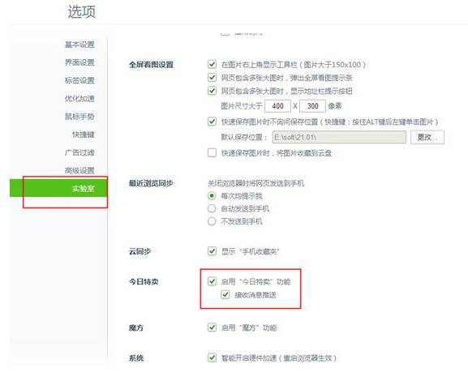Open 快捷键 settings page
The width and height of the screenshot is (468, 372).
[x=84, y=135]
